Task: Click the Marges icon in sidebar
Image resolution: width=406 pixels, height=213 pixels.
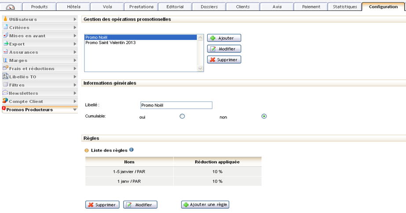Action: pos(5,60)
